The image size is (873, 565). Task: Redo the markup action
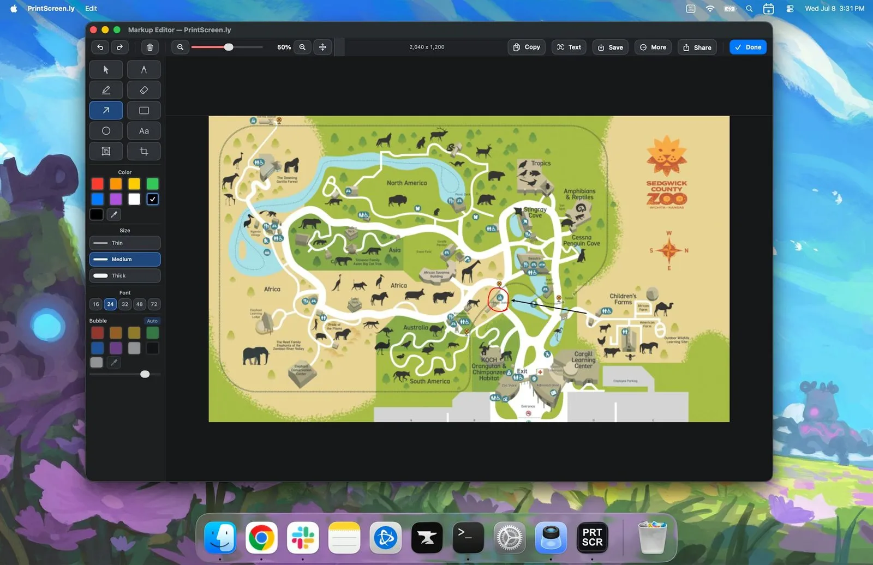pos(120,47)
